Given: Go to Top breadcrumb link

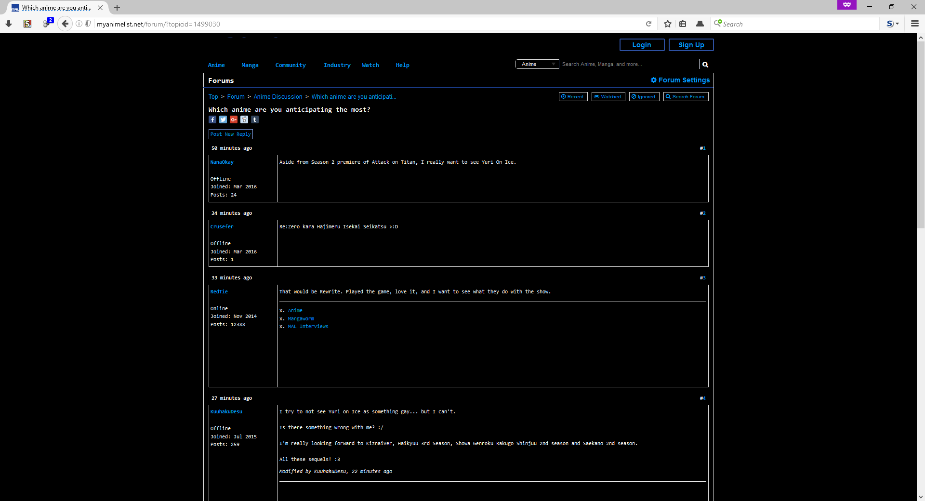Looking at the screenshot, I should click(213, 97).
